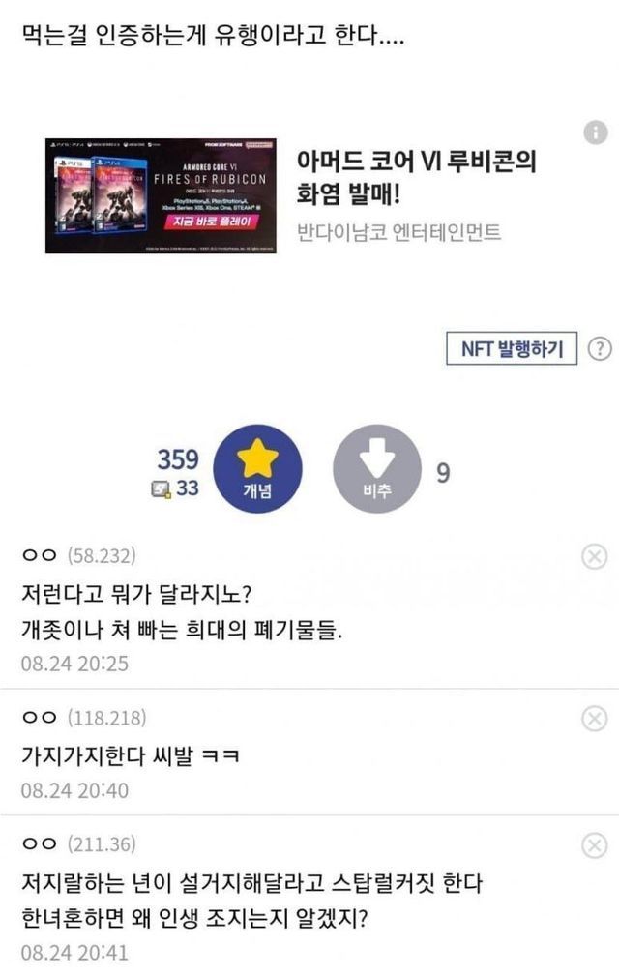
Task: Click the small icon beside 33
Action: 162,489
